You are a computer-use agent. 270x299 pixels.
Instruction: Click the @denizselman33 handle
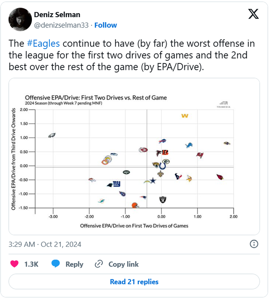(x=62, y=25)
